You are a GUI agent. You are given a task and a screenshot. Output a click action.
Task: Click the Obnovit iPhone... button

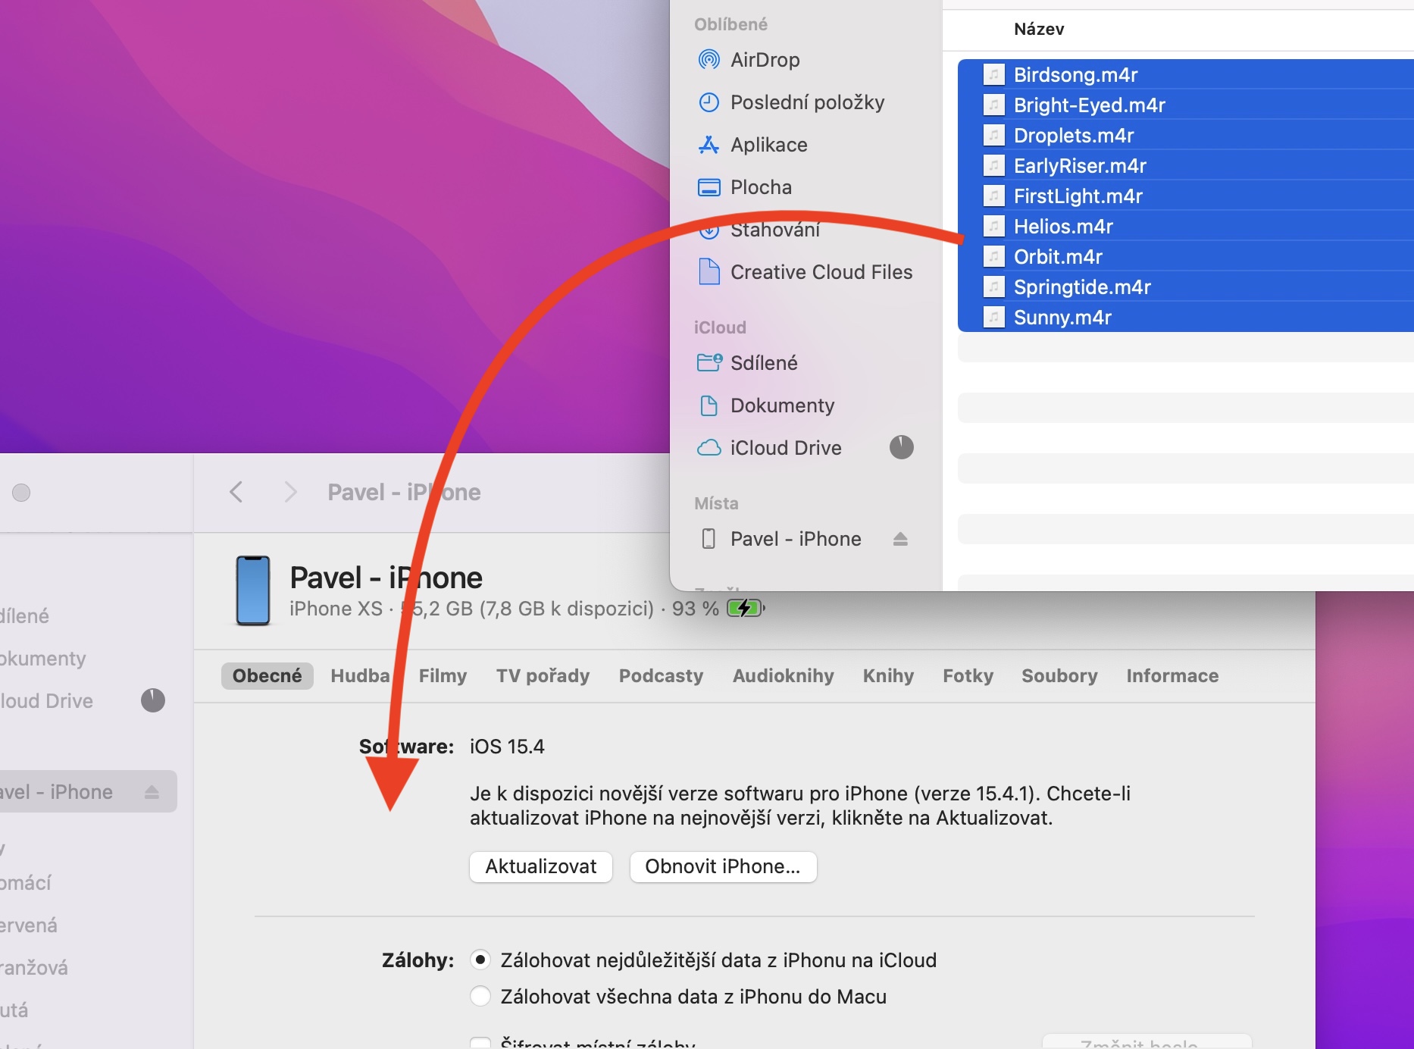[x=723, y=866]
